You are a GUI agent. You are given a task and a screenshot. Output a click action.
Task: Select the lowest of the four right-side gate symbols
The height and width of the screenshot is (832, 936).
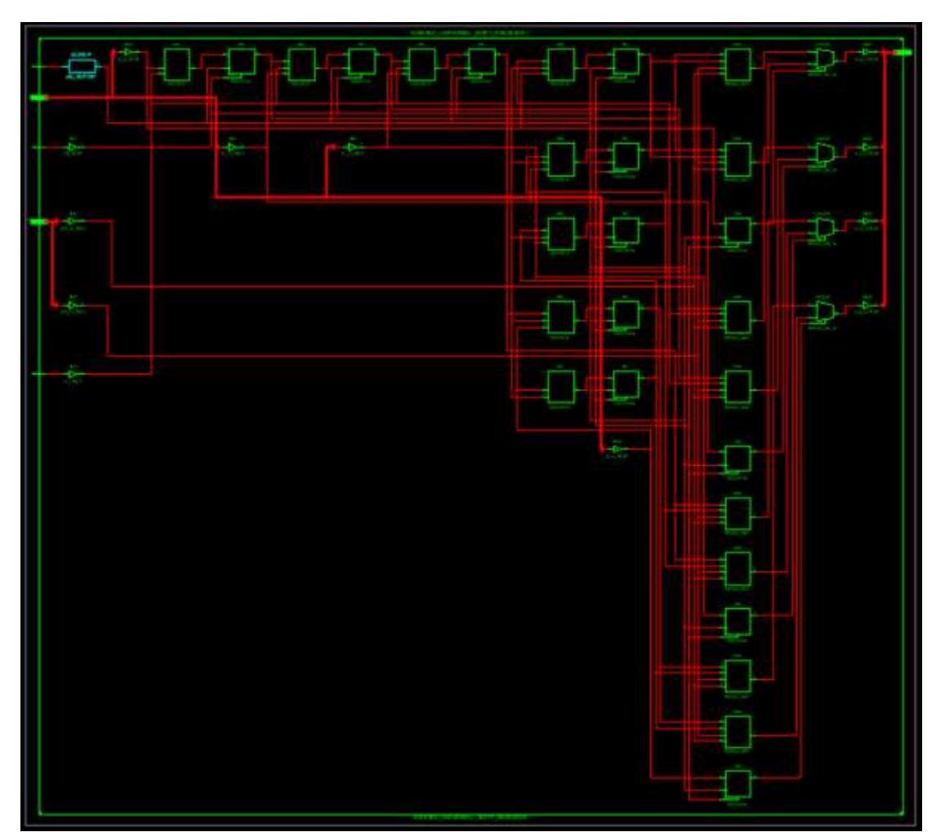tap(824, 311)
